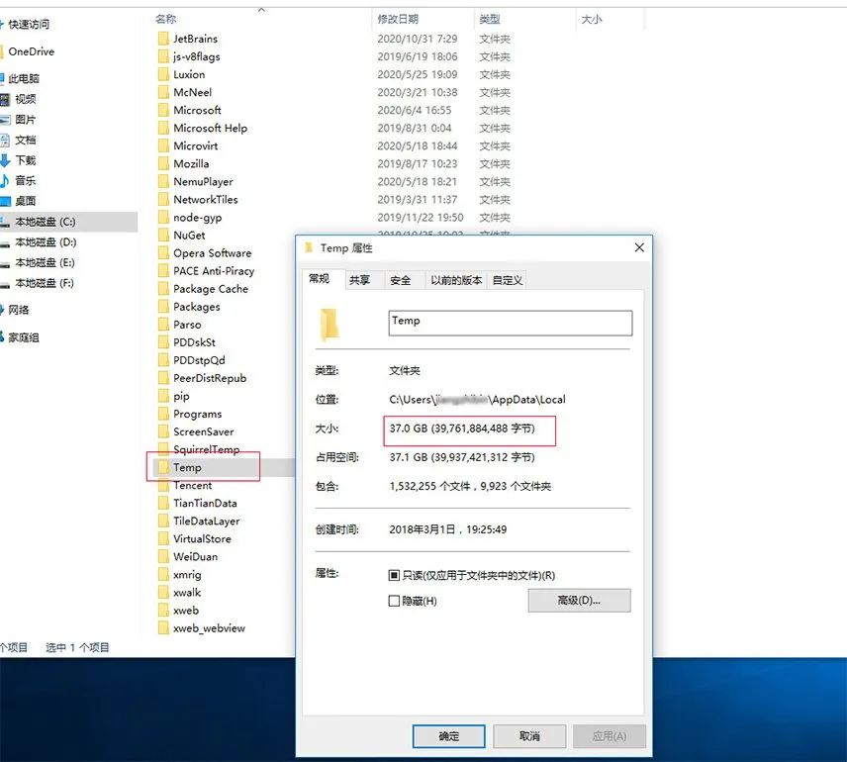Close the Temp properties dialog
The width and height of the screenshot is (847, 762).
(639, 247)
